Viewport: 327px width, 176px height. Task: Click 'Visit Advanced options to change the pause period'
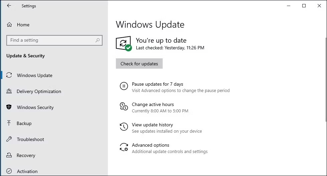[181, 90]
